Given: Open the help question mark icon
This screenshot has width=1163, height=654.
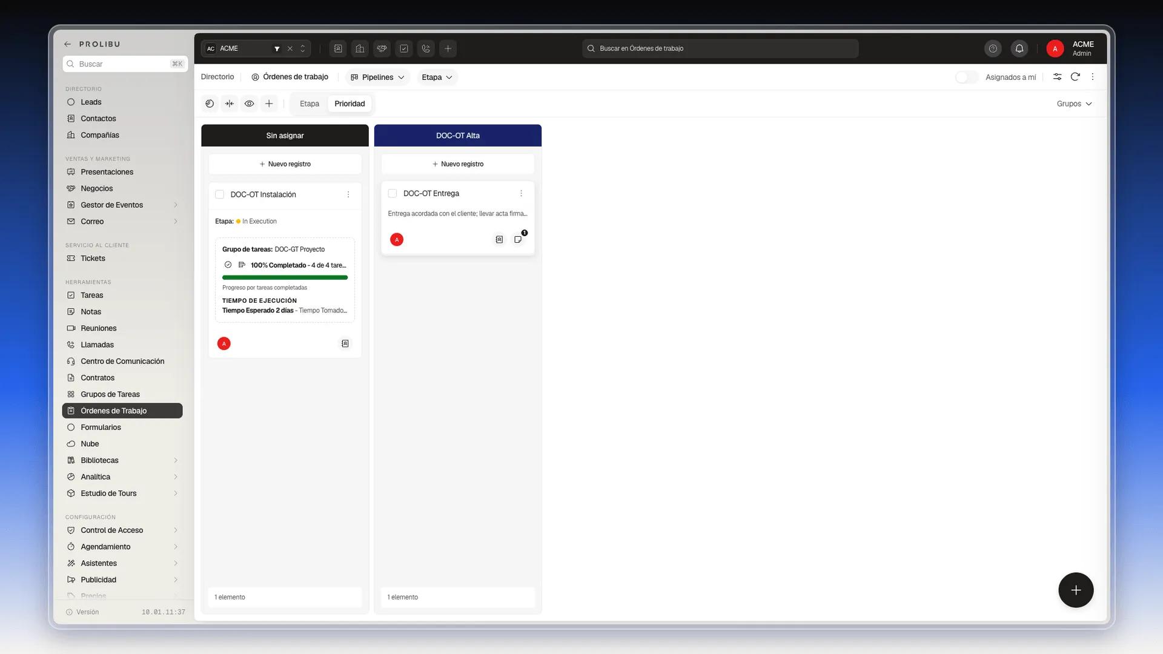Looking at the screenshot, I should [993, 48].
